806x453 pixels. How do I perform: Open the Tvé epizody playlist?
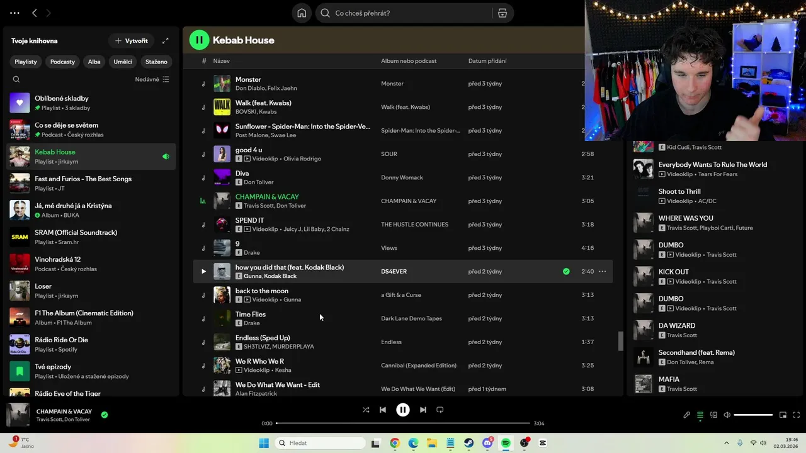[x=91, y=371]
